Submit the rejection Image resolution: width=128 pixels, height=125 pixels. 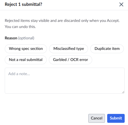116,118
